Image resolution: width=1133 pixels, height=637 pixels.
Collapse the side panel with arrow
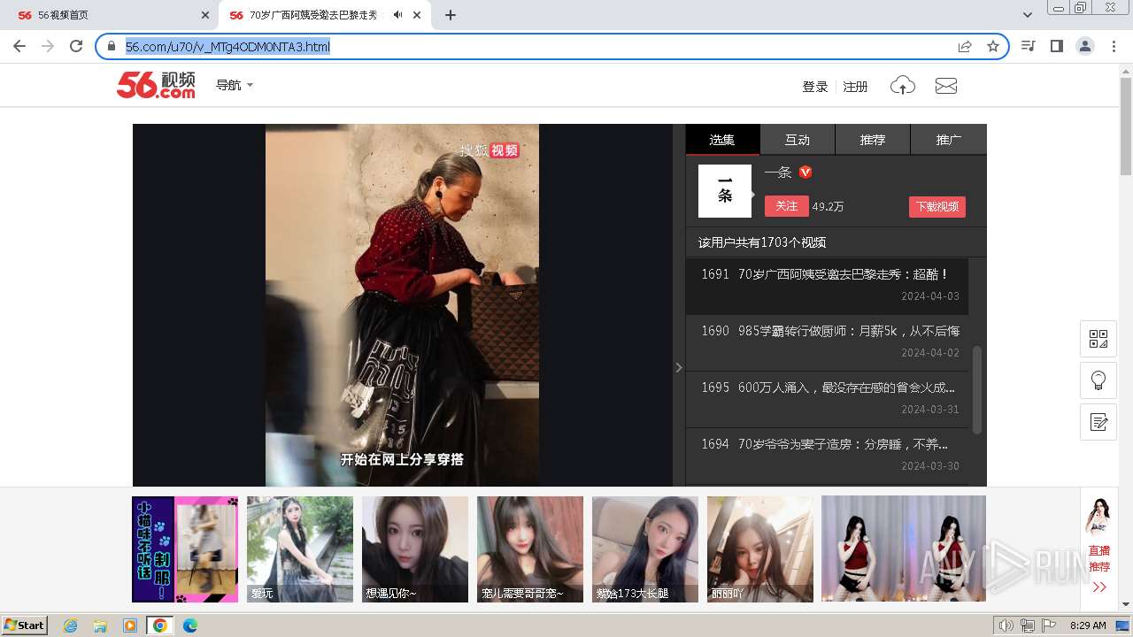coord(679,367)
